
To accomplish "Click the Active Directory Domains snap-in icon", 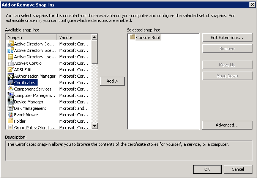I will coord(11,44).
